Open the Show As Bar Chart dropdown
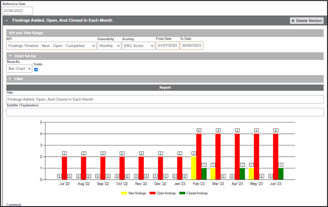The height and width of the screenshot is (207, 328). [x=19, y=69]
